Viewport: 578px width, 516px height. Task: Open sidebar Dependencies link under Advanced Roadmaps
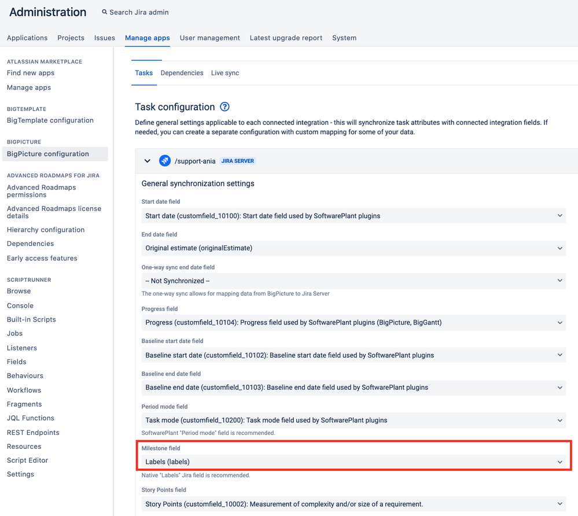30,244
